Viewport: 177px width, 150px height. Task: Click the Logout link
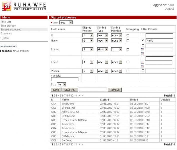tap(169, 9)
